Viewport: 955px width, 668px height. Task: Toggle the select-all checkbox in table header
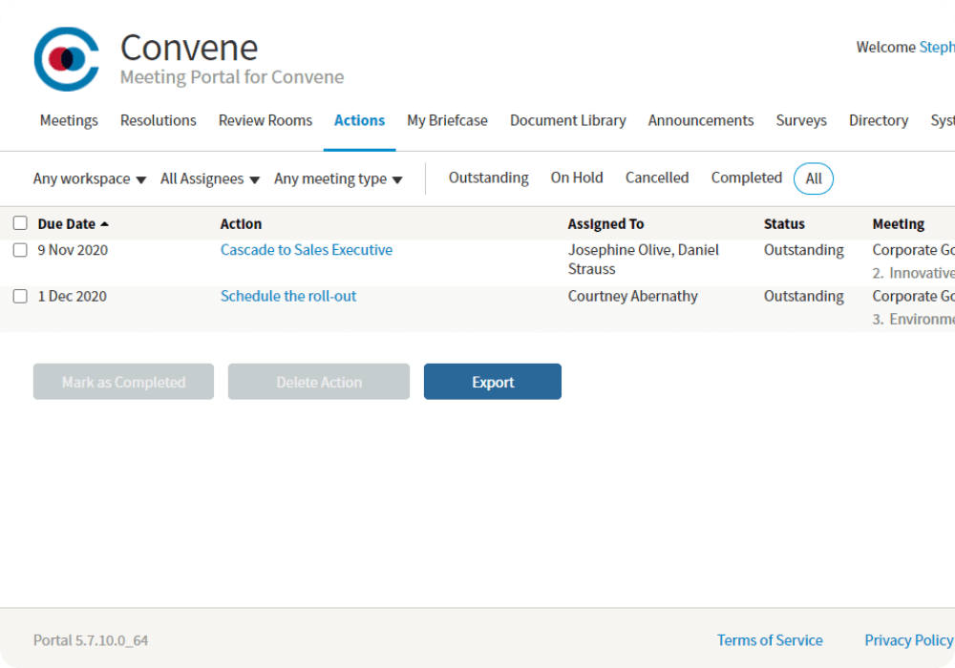(20, 223)
